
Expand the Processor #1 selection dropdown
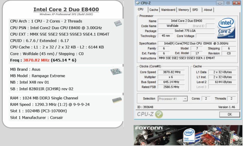185,99
